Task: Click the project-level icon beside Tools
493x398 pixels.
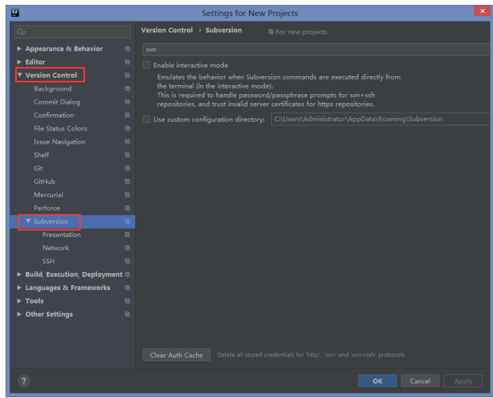Action: pyautogui.click(x=128, y=301)
